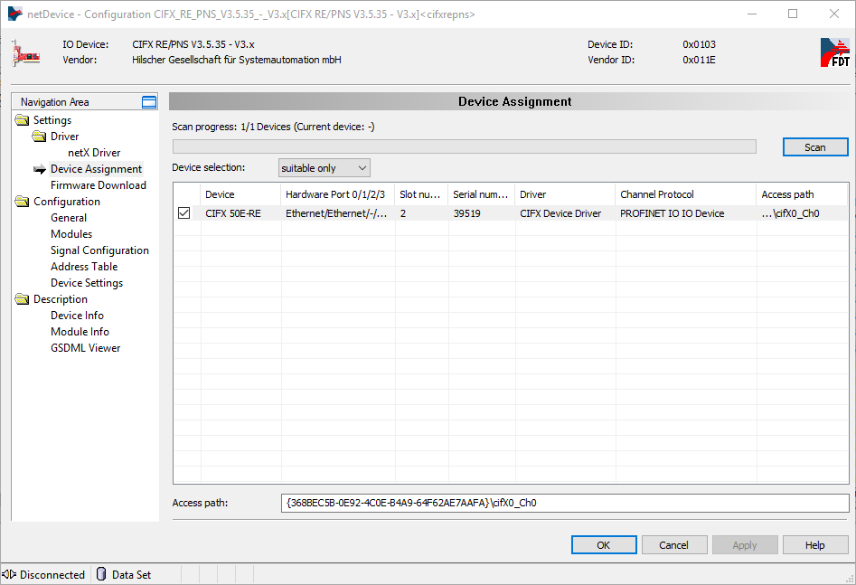Select netX Driver in the tree
Image resolution: width=856 pixels, height=585 pixels.
(x=94, y=153)
